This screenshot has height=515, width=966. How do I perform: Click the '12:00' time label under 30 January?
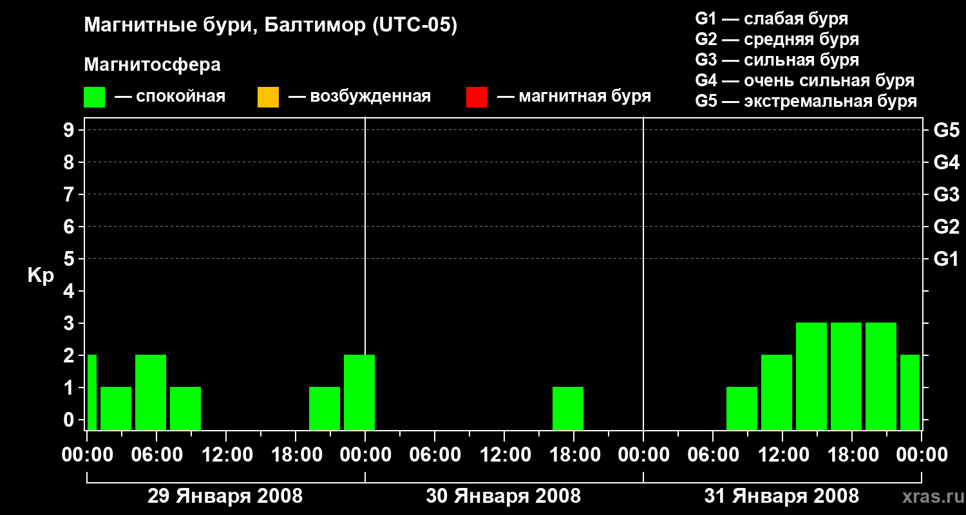click(504, 454)
